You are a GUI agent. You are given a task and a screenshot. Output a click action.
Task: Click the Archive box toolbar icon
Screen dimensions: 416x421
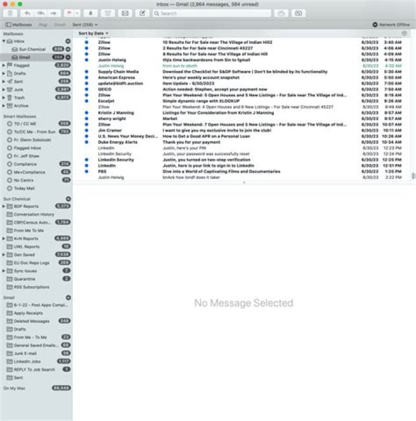(x=107, y=13)
